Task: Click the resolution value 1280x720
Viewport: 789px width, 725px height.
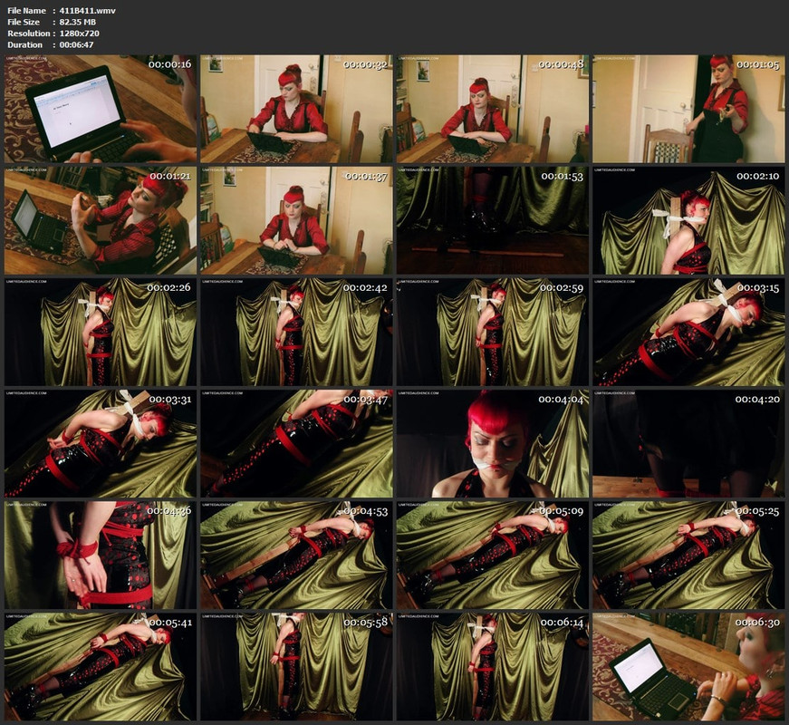Action: pyautogui.click(x=79, y=34)
